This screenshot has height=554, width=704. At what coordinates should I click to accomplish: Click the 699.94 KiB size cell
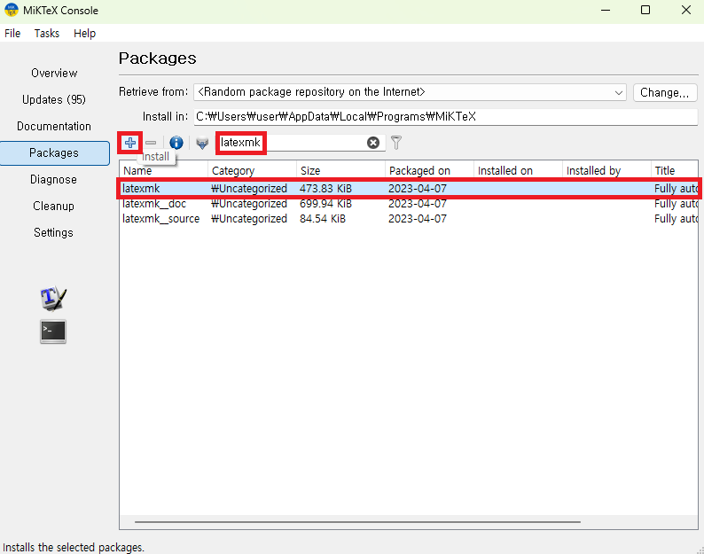325,203
